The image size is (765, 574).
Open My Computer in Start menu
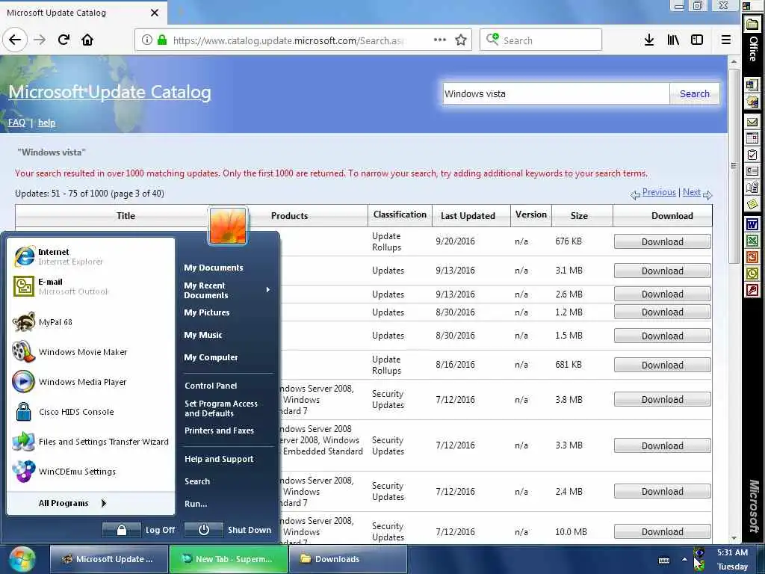point(211,357)
